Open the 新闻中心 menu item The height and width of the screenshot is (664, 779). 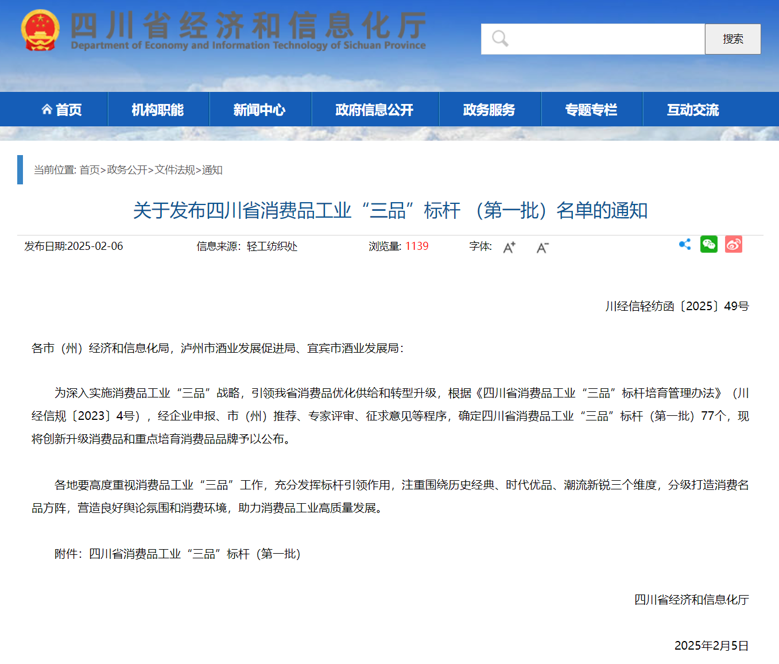pyautogui.click(x=259, y=110)
